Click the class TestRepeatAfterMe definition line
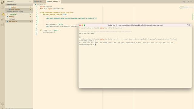Screen dimensions: 194x109 coord(57,13)
